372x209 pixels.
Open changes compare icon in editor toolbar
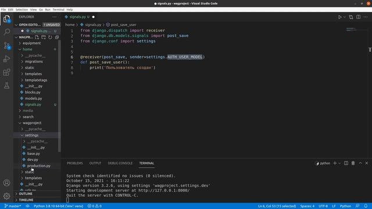[x=351, y=17]
